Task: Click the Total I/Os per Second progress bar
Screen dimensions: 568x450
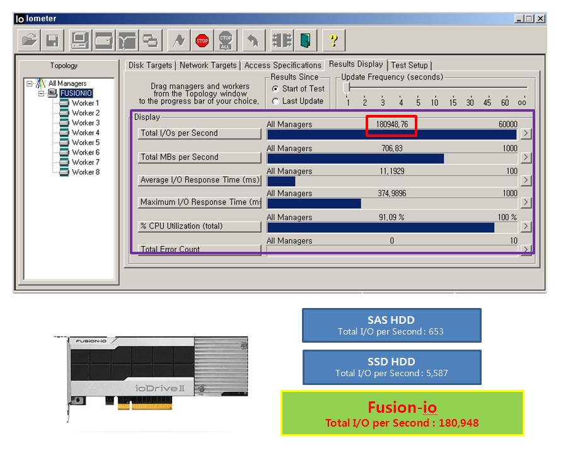Action: click(x=392, y=134)
